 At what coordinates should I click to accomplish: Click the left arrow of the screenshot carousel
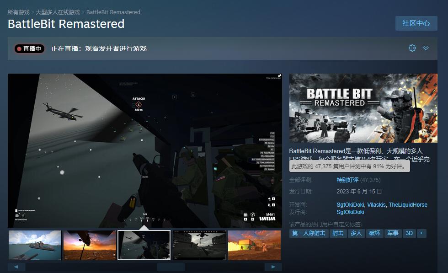pos(16,267)
